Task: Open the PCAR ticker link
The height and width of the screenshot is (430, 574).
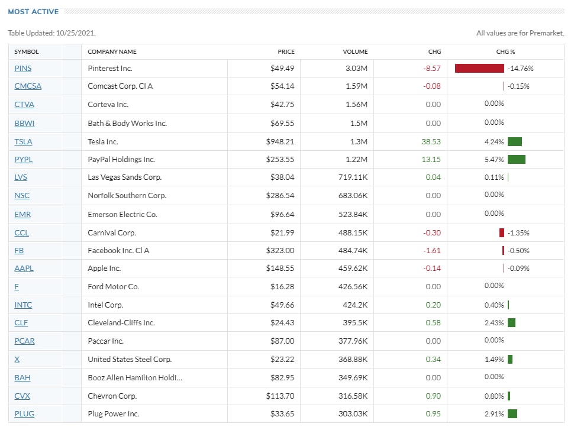Action: click(24, 341)
